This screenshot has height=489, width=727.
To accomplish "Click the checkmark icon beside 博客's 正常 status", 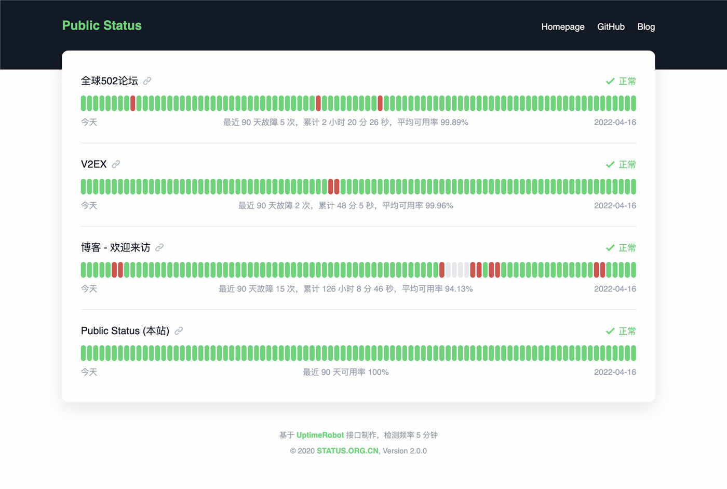I will tap(610, 248).
